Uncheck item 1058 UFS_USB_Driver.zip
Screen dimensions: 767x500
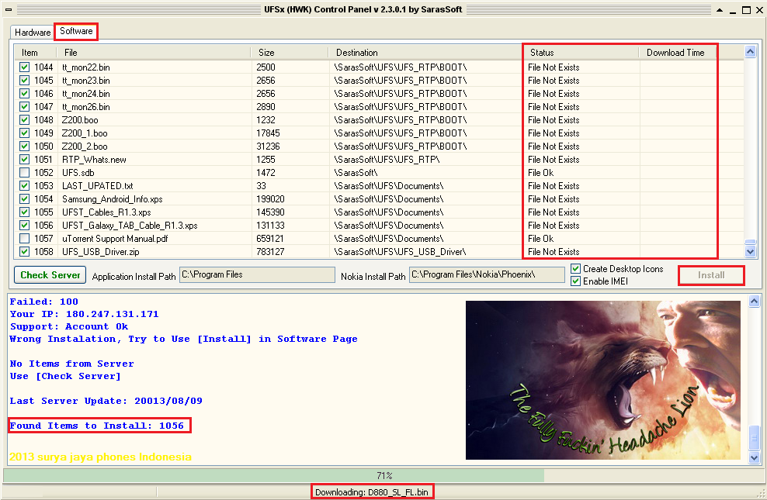coord(25,251)
